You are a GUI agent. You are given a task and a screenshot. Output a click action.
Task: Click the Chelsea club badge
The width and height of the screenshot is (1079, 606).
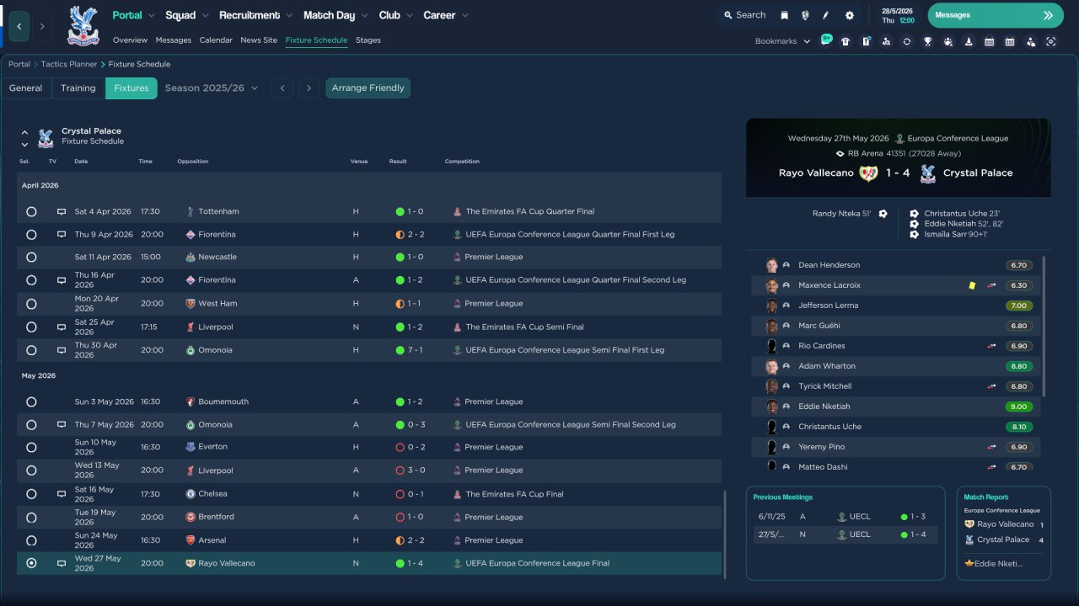click(191, 494)
